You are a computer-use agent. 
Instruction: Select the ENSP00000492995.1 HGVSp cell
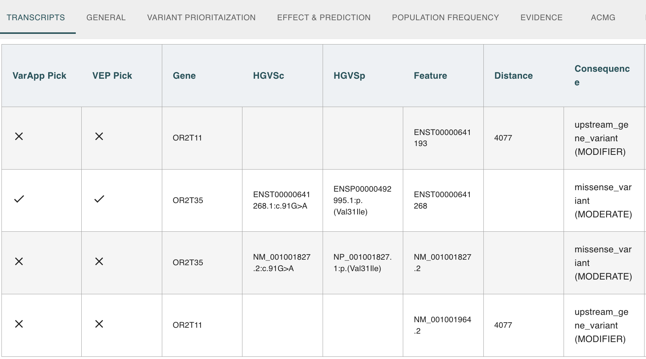[x=362, y=200]
